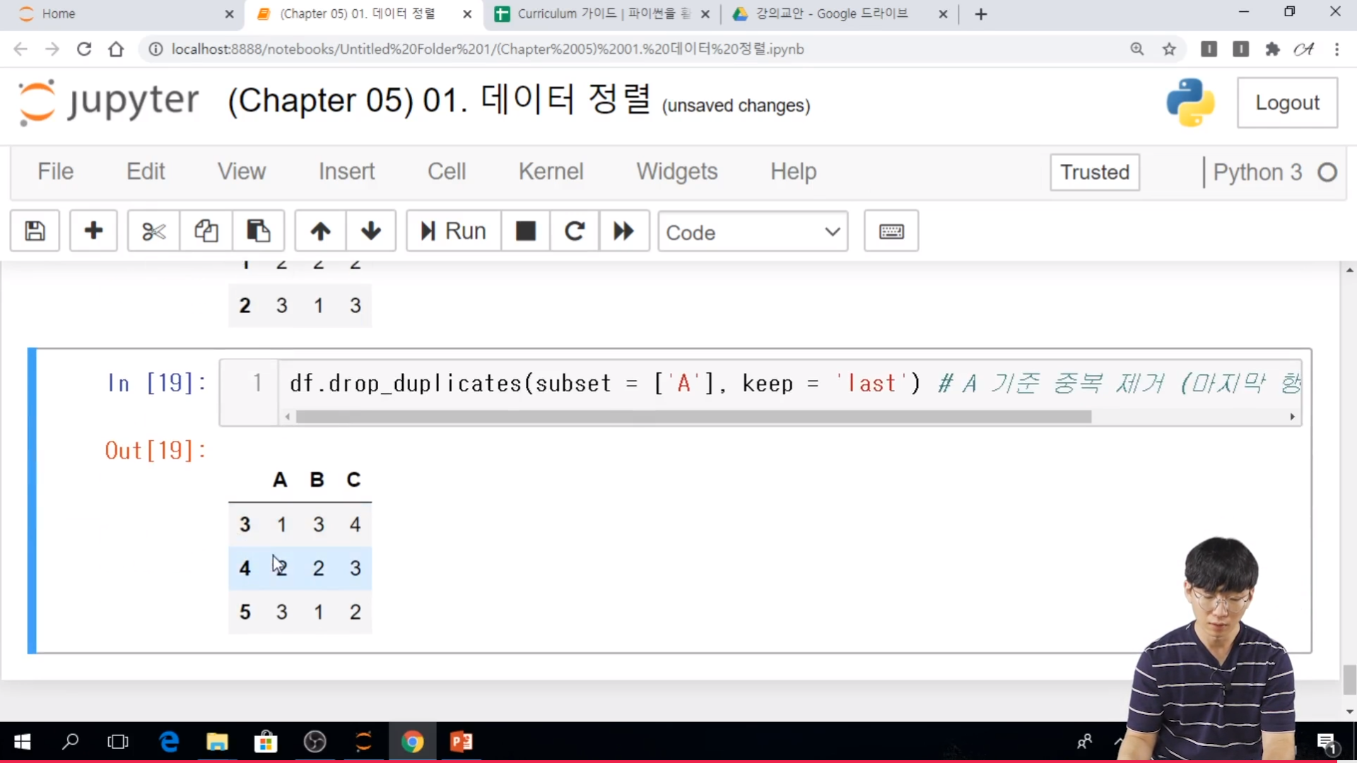
Task: Open the command palette keyboard icon
Action: pos(891,231)
